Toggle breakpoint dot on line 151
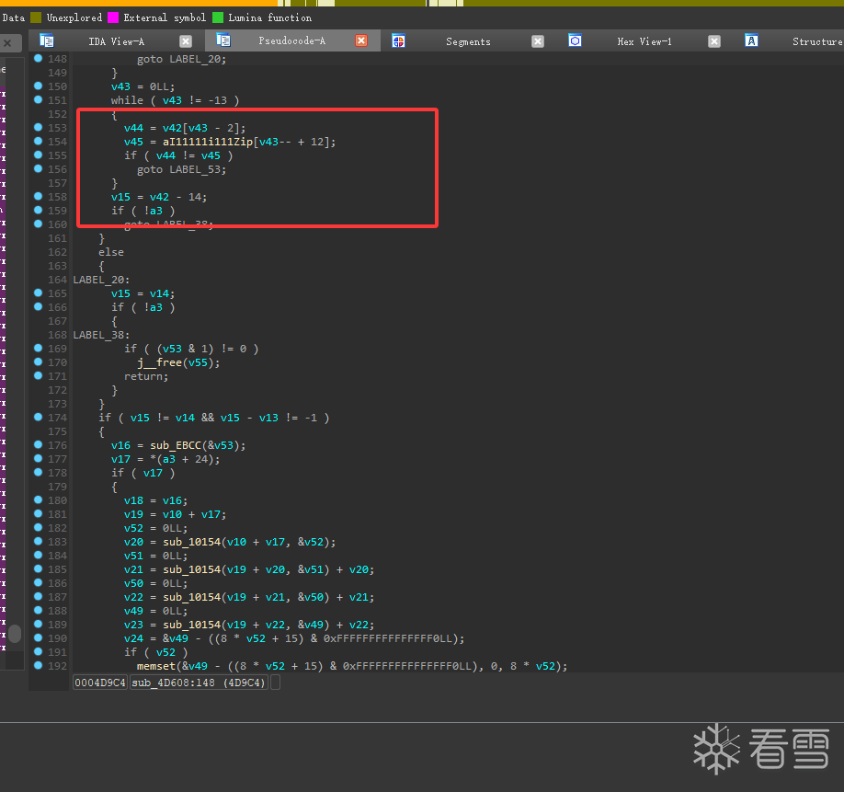844x792 pixels. click(39, 99)
